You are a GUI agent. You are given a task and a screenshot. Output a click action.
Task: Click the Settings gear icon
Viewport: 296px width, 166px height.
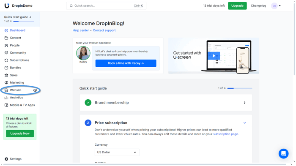6,159
